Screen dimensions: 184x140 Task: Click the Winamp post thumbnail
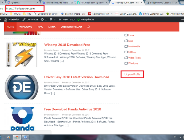click(22, 55)
